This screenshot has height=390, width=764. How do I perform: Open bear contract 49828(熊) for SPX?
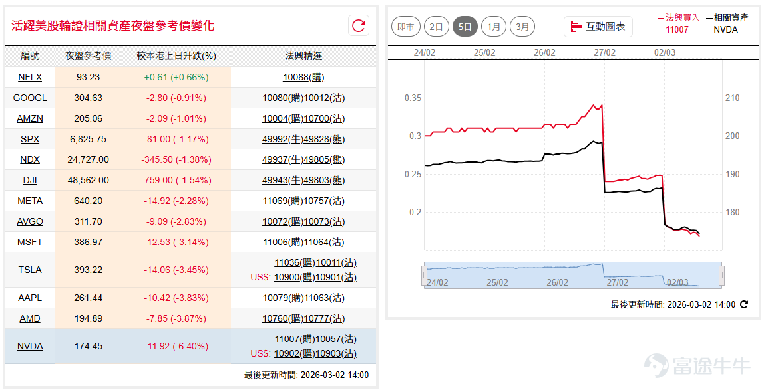point(324,139)
